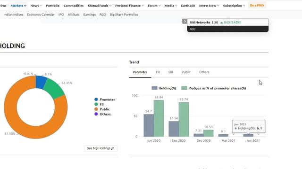Open the Media dropdown menu
The width and height of the screenshot is (302, 169).
[171, 6]
